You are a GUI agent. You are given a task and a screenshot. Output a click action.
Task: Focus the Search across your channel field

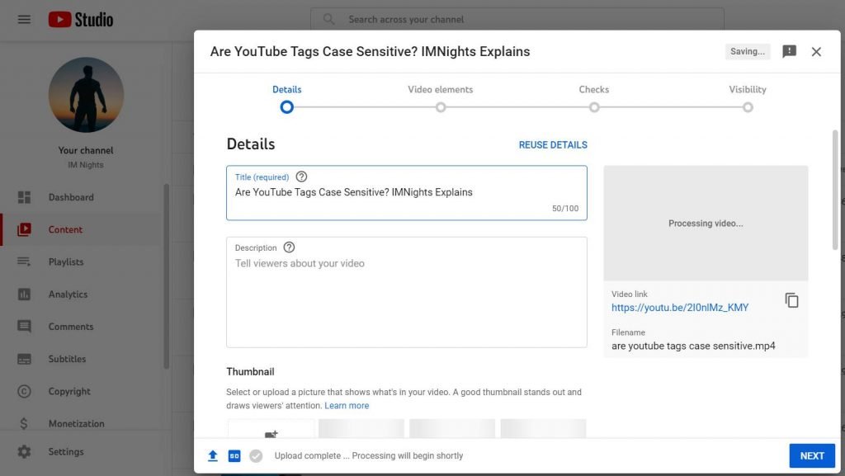pyautogui.click(x=517, y=19)
